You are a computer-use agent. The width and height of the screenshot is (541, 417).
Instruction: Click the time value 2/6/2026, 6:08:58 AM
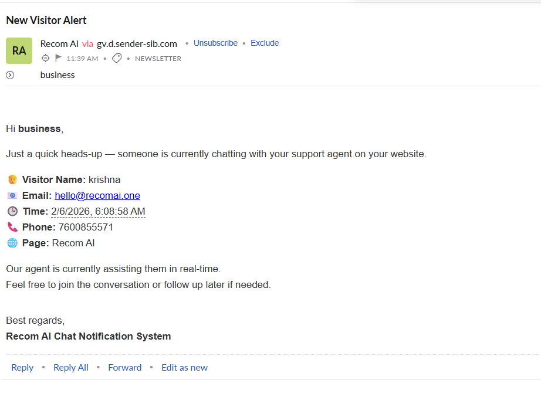pyautogui.click(x=99, y=211)
